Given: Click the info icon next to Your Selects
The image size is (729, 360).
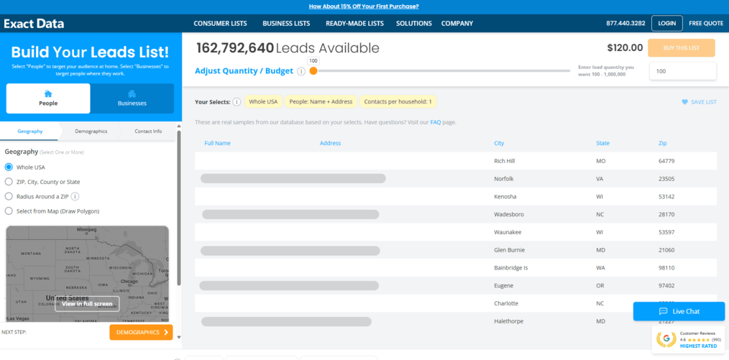Looking at the screenshot, I should point(237,102).
